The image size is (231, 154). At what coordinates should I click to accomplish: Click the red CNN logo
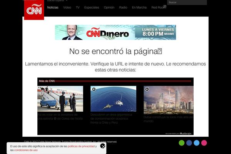[x=34, y=10]
